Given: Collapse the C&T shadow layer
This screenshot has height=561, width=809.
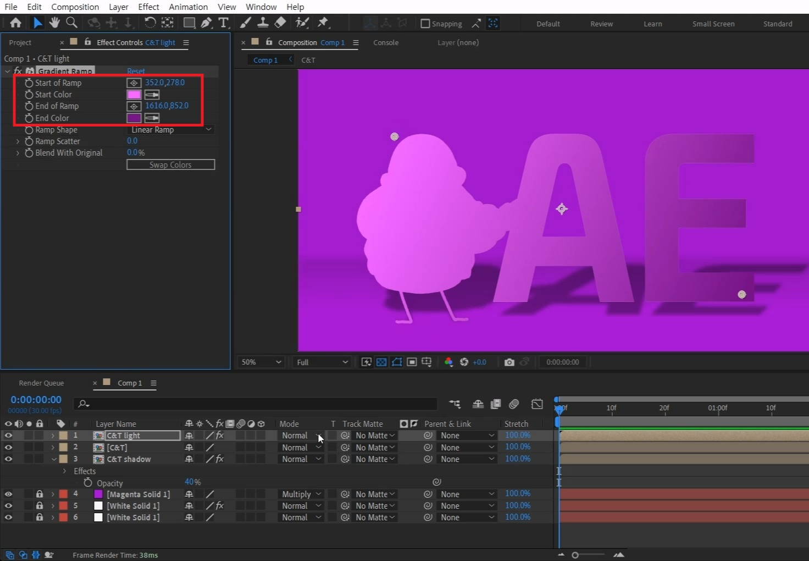Looking at the screenshot, I should point(54,459).
